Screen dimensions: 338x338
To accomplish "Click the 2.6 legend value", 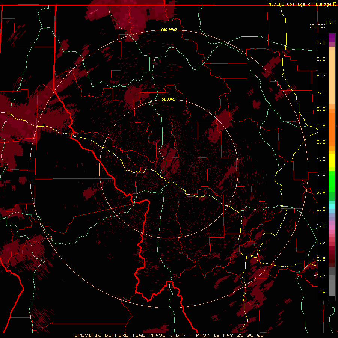I will click(321, 193).
